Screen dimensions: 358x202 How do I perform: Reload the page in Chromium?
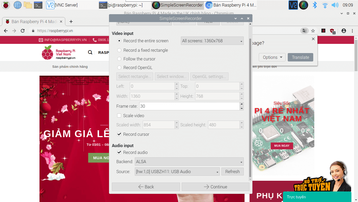click(23, 31)
